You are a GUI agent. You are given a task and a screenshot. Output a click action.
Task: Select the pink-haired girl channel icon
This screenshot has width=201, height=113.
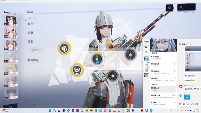coord(146,69)
